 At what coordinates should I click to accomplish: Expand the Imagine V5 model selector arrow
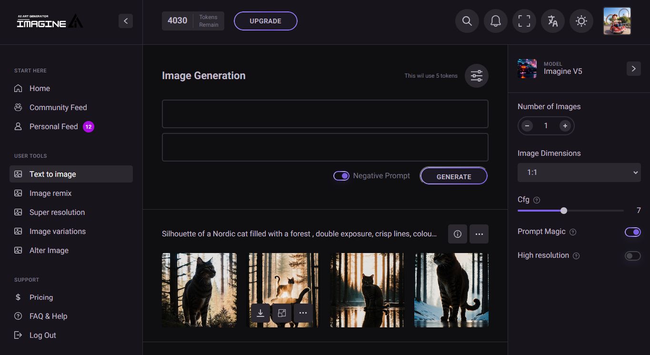pyautogui.click(x=634, y=69)
